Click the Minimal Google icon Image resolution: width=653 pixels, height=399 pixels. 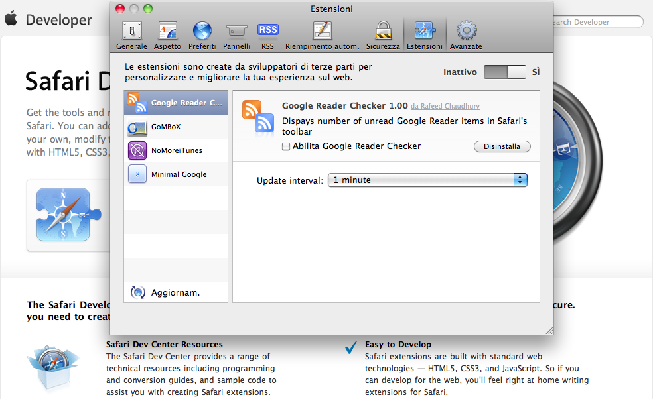[137, 174]
